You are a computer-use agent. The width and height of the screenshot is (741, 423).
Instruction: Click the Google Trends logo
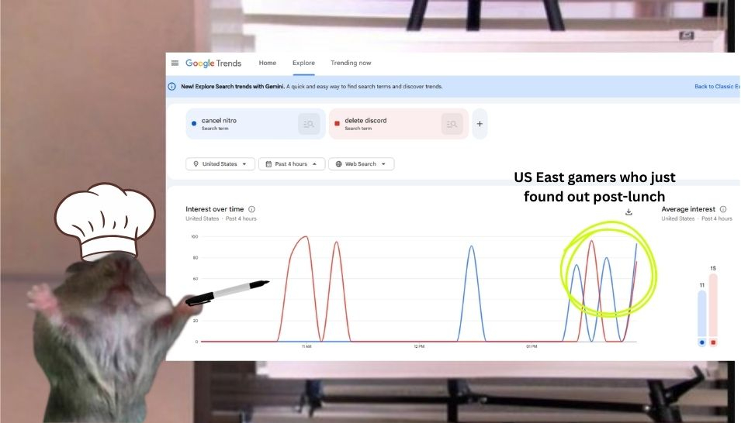tap(213, 64)
